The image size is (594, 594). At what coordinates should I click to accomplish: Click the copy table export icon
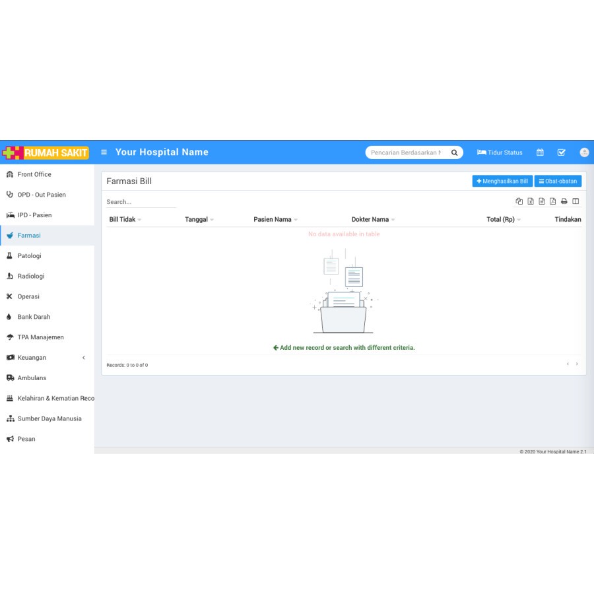click(x=519, y=201)
